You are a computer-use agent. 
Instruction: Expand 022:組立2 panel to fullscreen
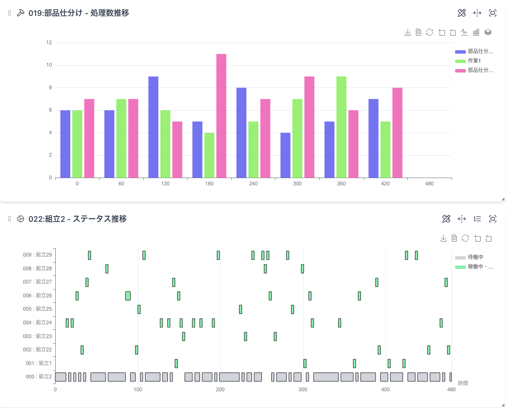point(493,219)
